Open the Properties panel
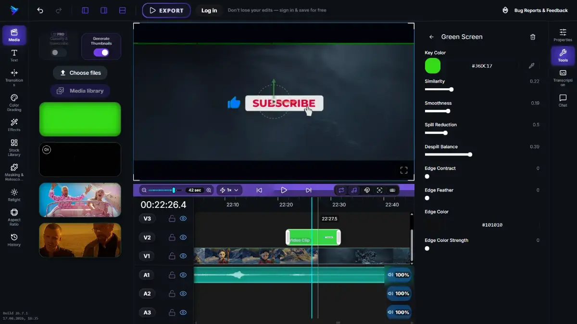The image size is (577, 324). (563, 35)
